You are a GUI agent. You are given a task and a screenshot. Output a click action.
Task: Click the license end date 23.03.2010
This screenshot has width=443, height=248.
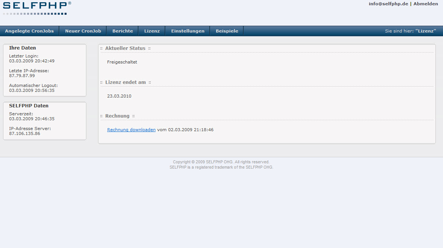(x=119, y=96)
